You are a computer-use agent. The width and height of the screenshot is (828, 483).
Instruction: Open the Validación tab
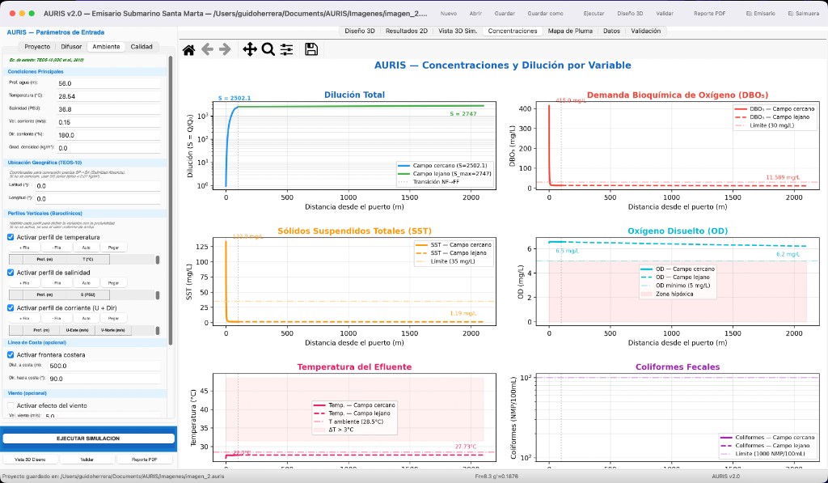click(646, 32)
